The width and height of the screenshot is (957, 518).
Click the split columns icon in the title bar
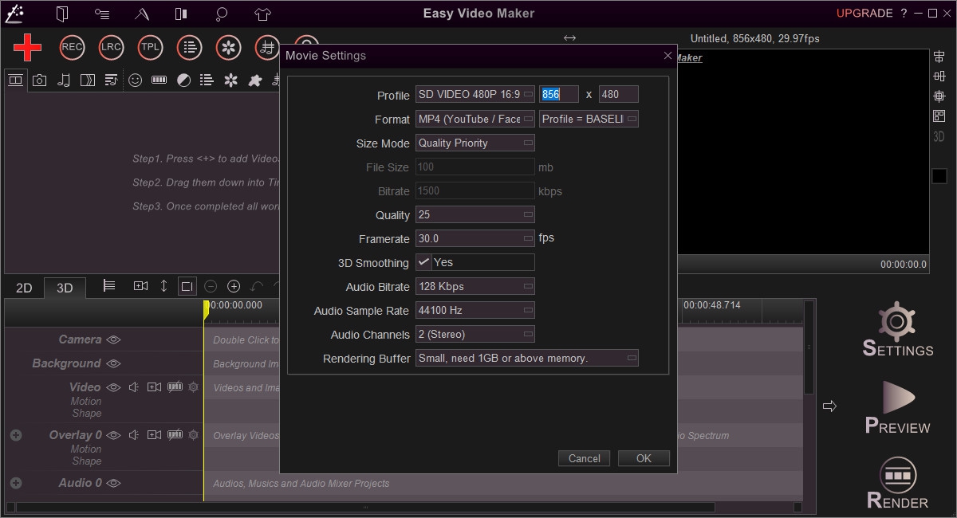tap(182, 14)
